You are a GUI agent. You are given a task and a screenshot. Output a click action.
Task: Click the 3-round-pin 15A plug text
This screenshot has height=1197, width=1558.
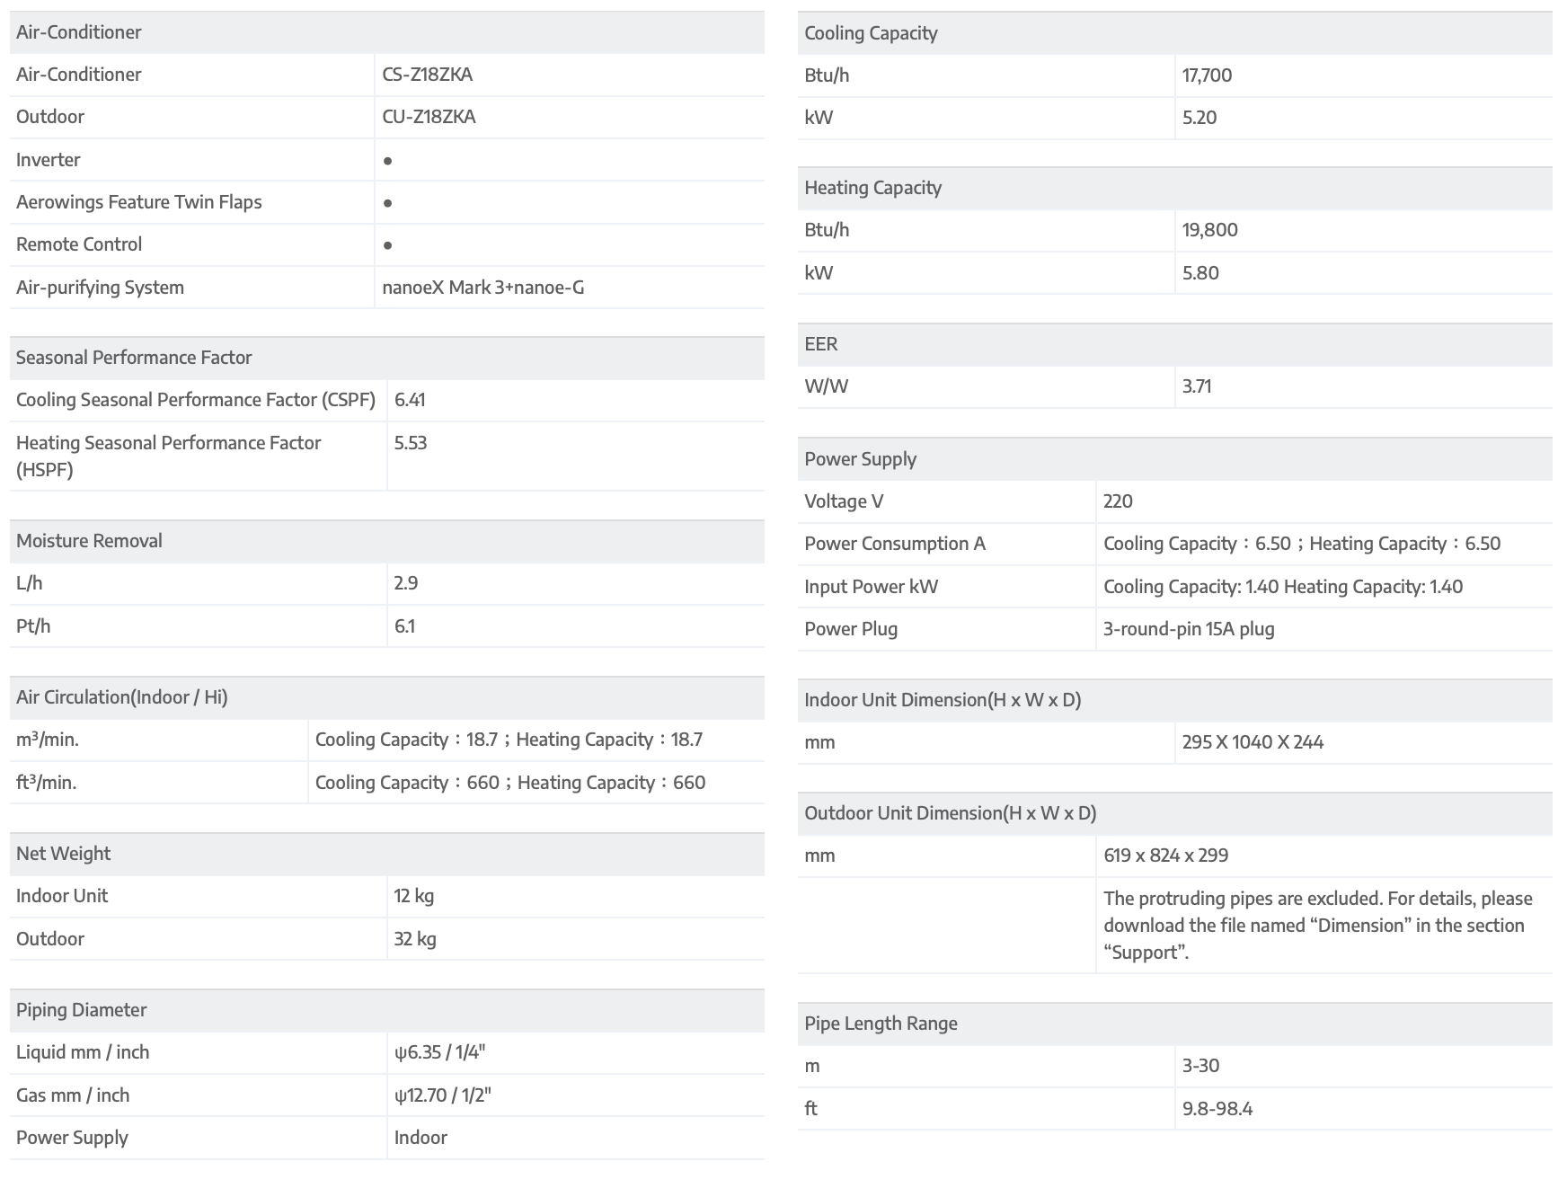(1189, 629)
